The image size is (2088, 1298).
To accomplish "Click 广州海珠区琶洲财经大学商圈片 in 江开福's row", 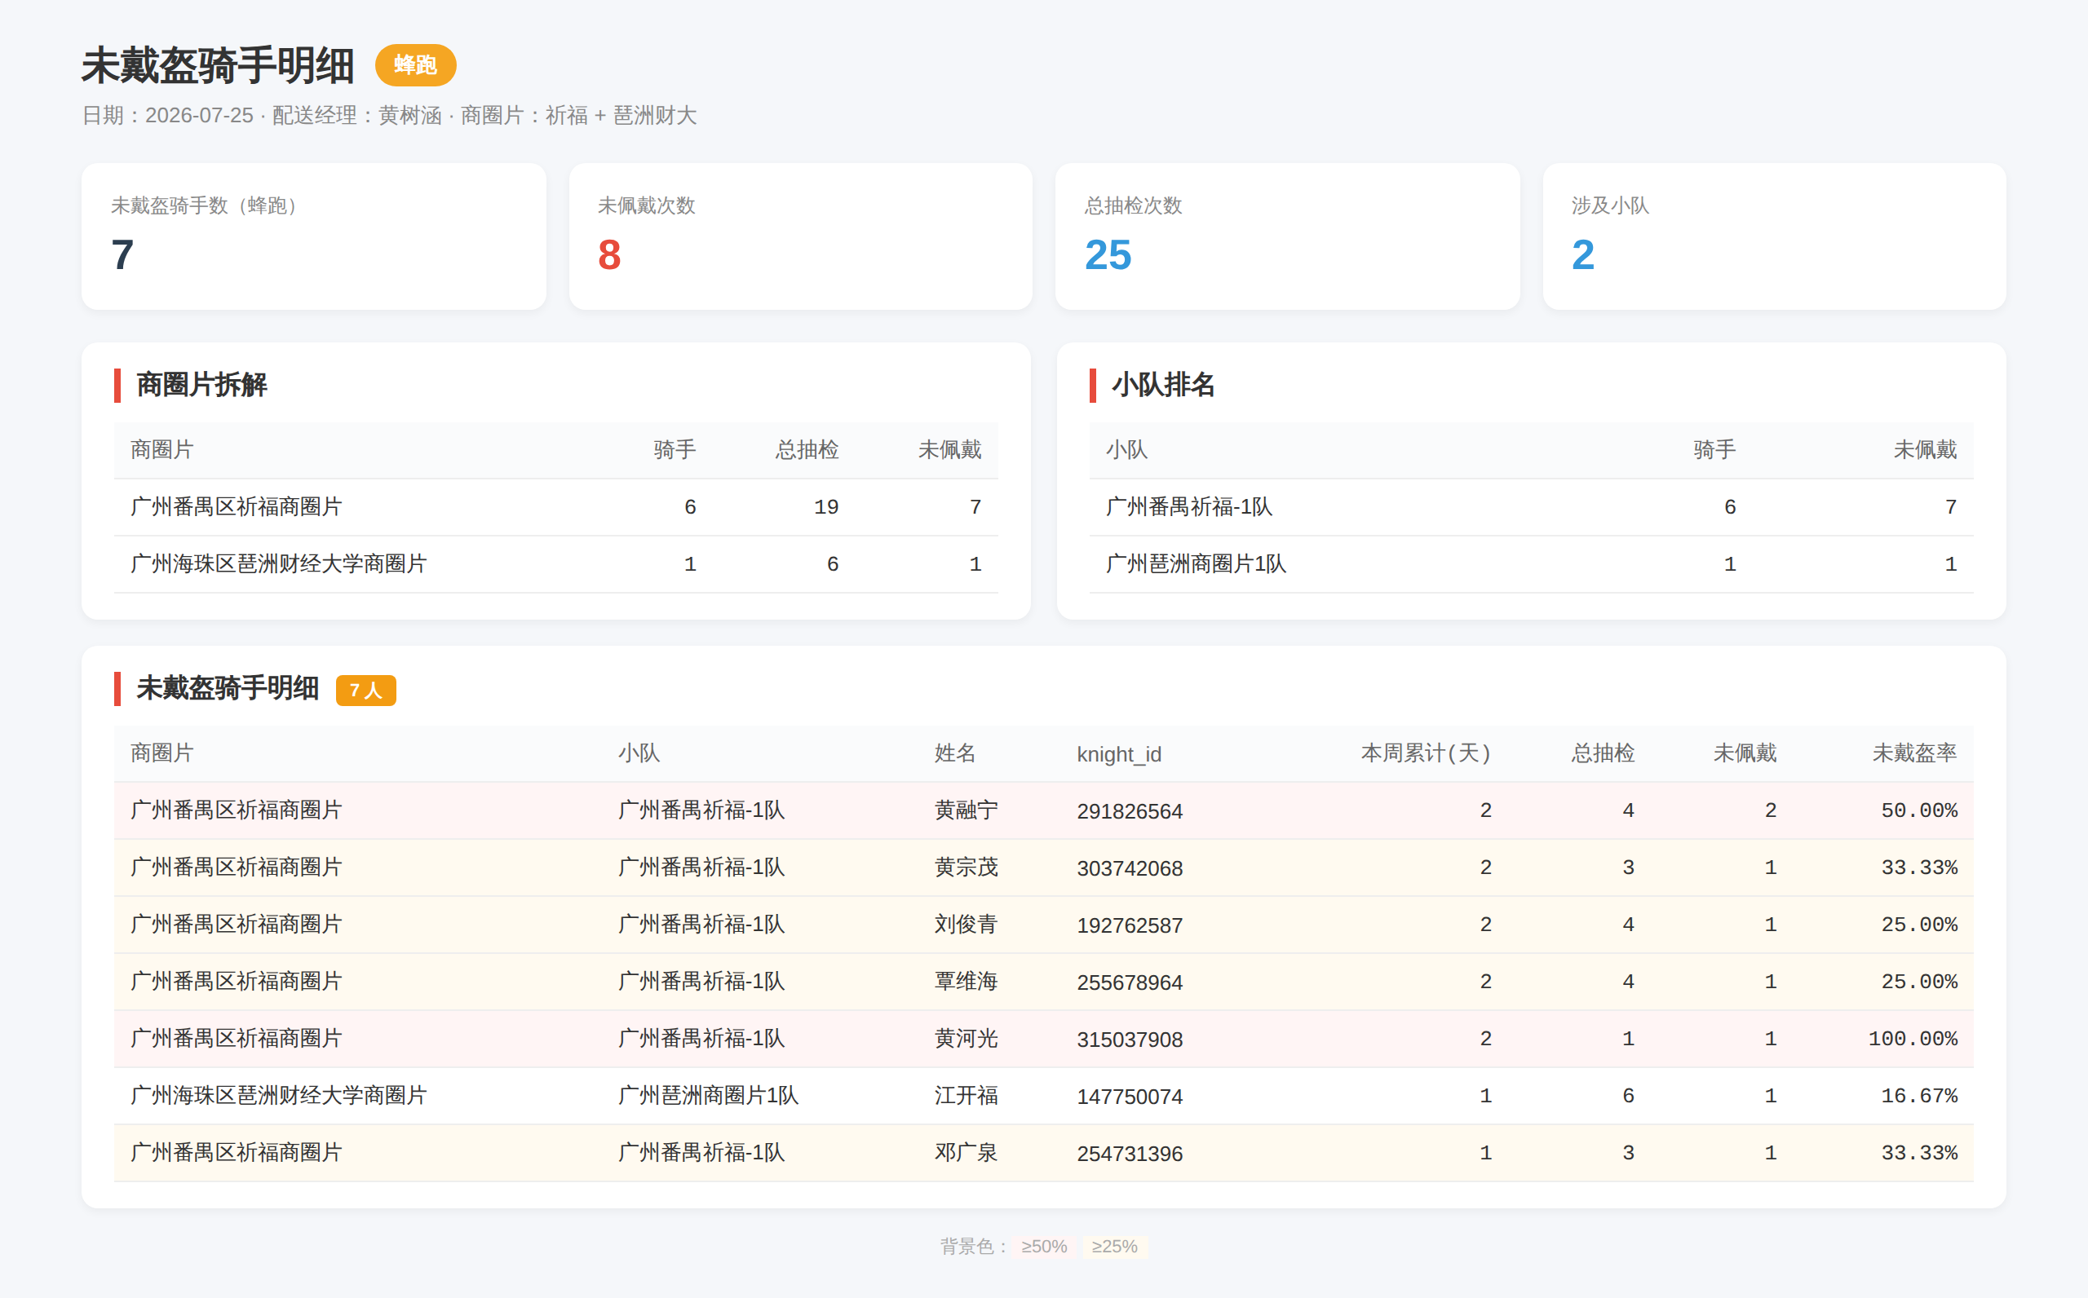I will pos(278,1096).
